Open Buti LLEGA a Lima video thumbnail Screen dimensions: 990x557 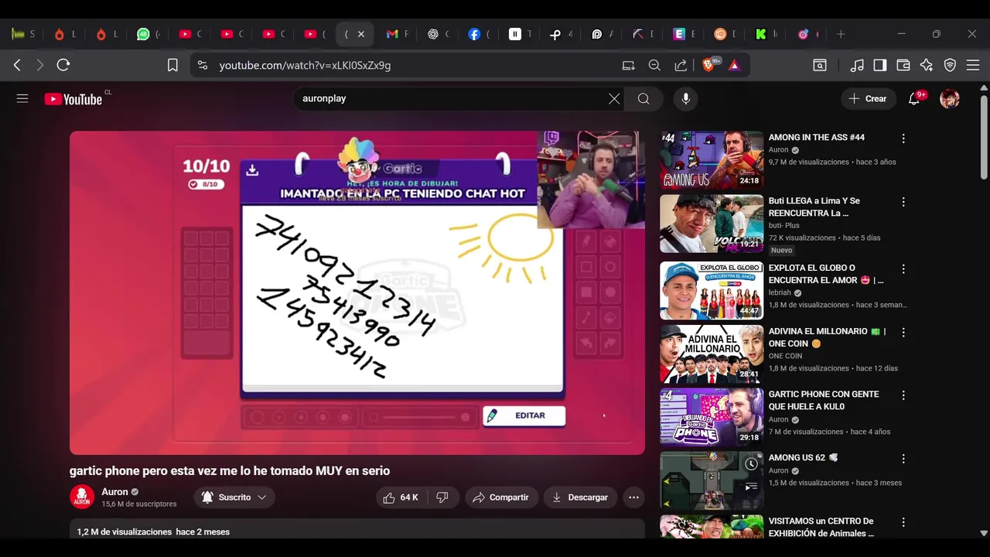(712, 224)
